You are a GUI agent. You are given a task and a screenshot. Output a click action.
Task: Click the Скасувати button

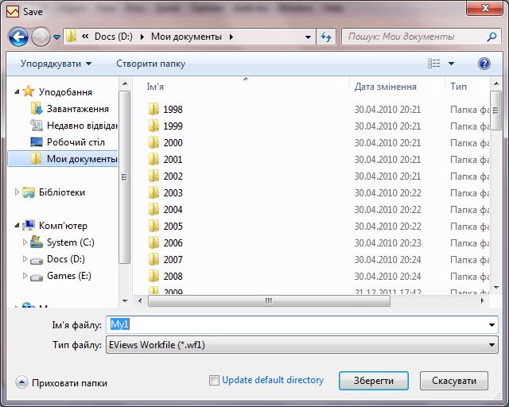point(454,381)
